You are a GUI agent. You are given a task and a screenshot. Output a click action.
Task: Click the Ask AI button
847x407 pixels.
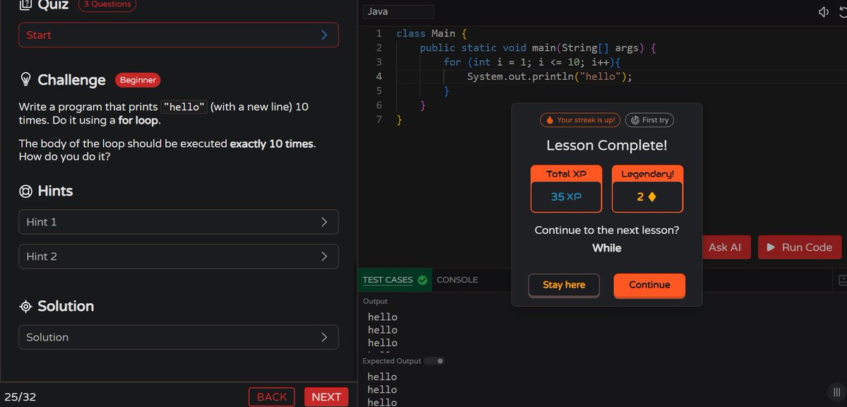[725, 247]
